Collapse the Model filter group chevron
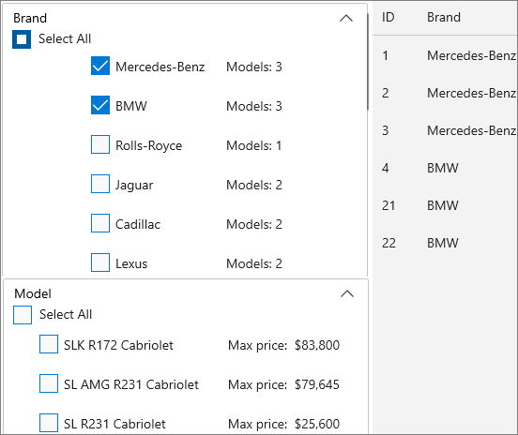The image size is (518, 435). [x=347, y=293]
